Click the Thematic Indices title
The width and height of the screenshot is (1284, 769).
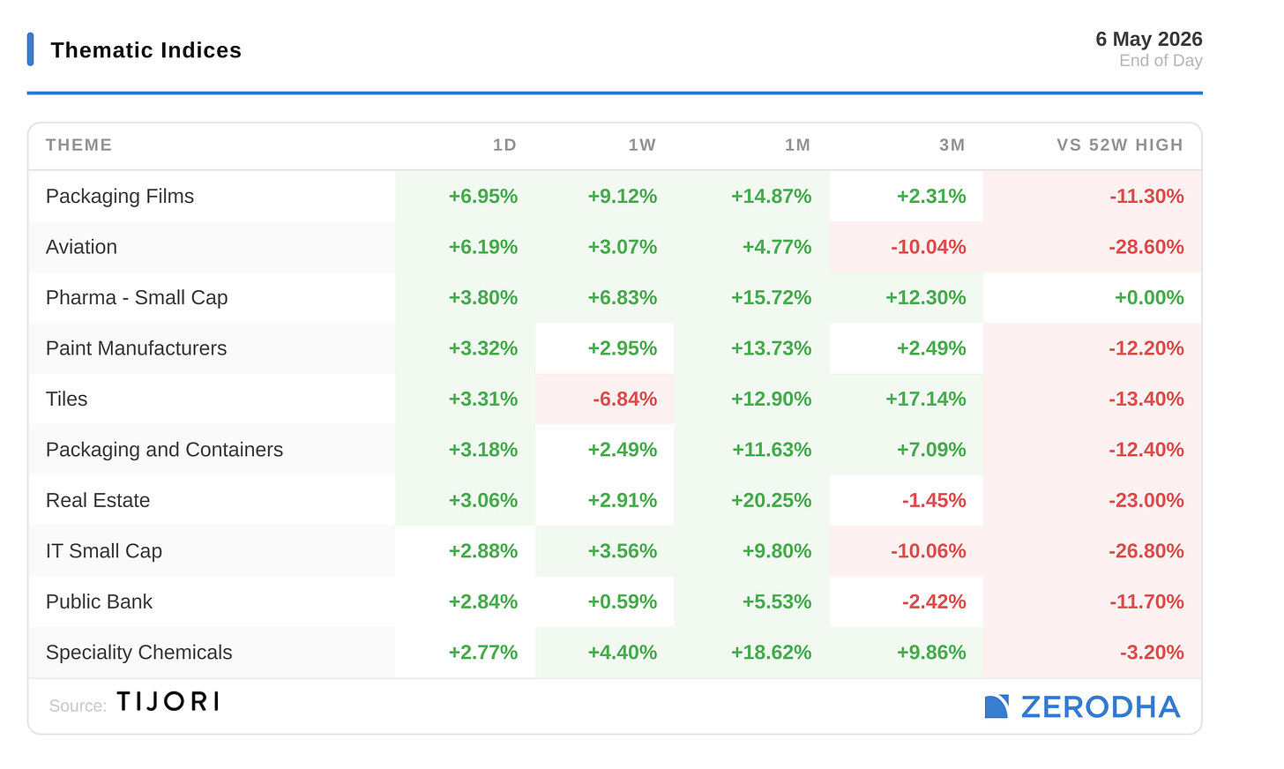146,50
